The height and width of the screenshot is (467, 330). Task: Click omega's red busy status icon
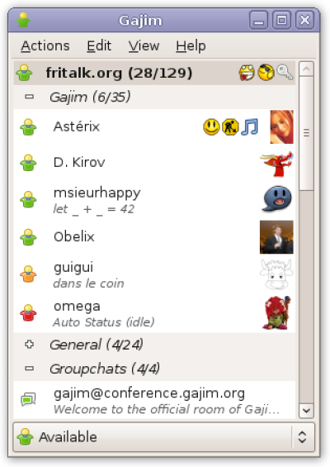[x=28, y=312]
